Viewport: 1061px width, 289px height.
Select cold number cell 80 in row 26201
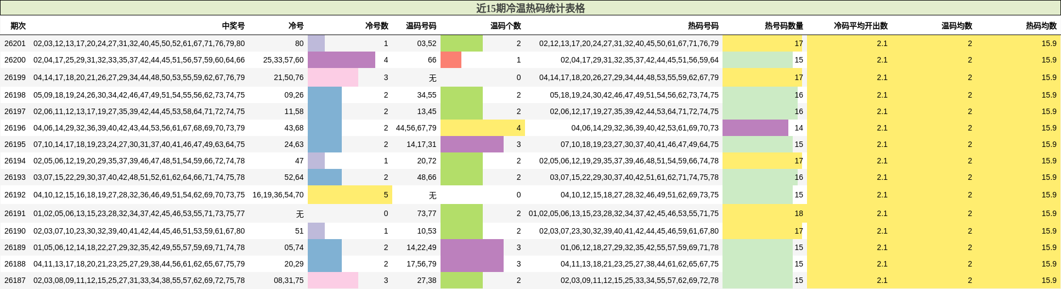click(299, 43)
